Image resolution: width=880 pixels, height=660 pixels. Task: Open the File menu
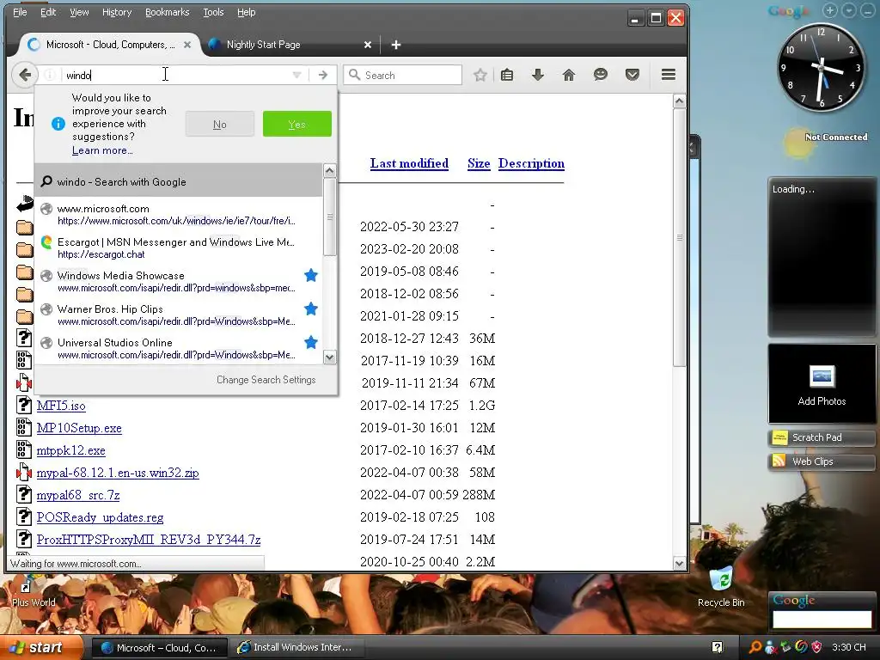click(20, 12)
